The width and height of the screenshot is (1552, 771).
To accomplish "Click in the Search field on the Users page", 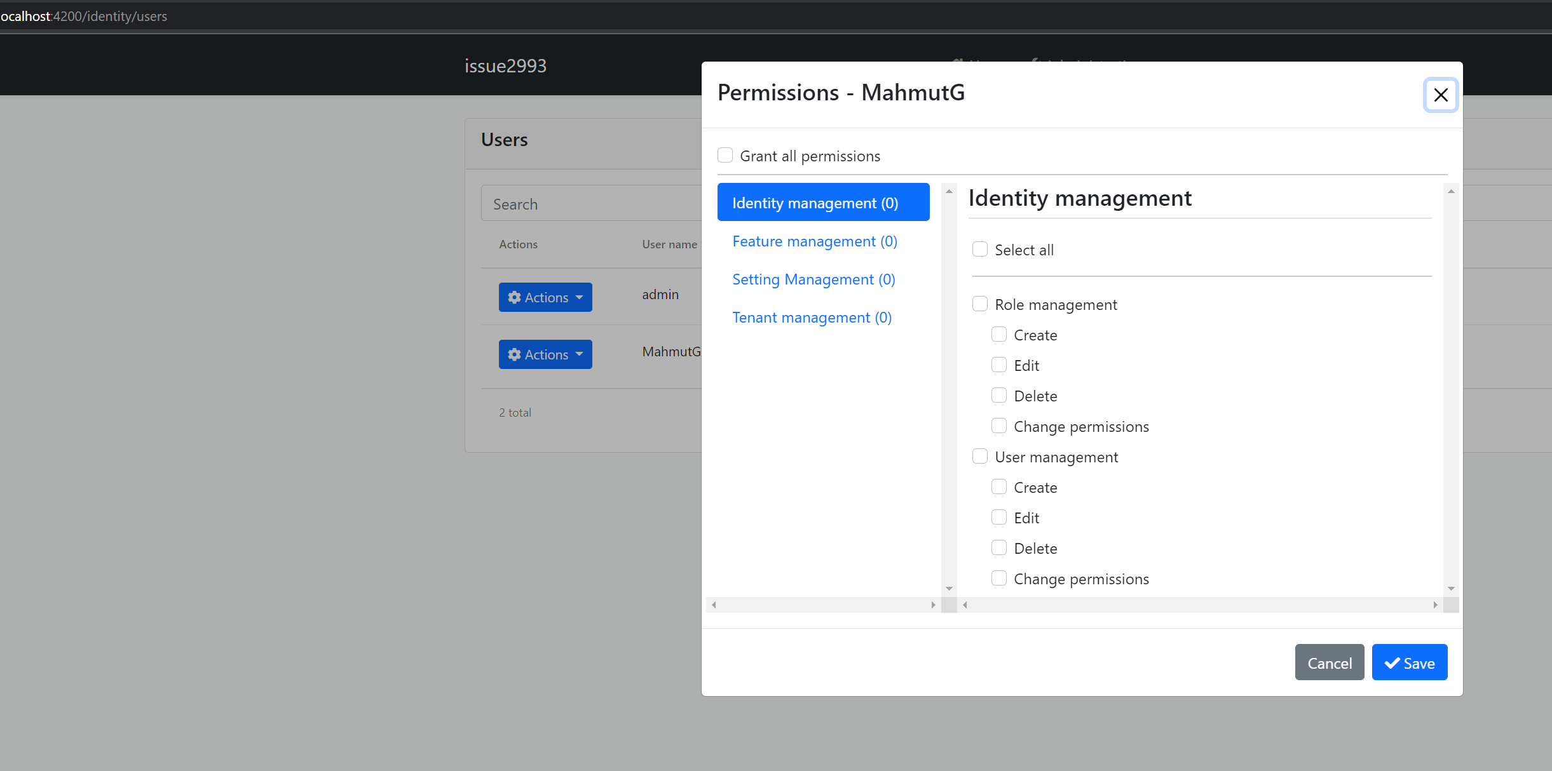I will pyautogui.click(x=591, y=203).
